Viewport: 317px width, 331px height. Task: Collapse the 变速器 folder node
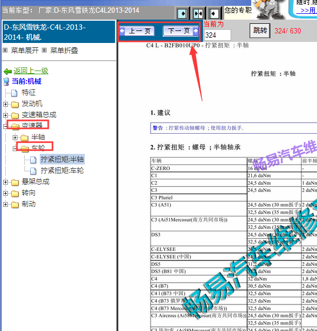click(x=5, y=126)
